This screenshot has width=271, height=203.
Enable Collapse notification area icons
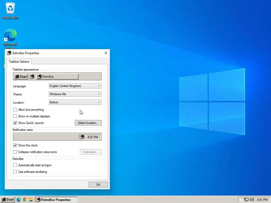coord(15,152)
